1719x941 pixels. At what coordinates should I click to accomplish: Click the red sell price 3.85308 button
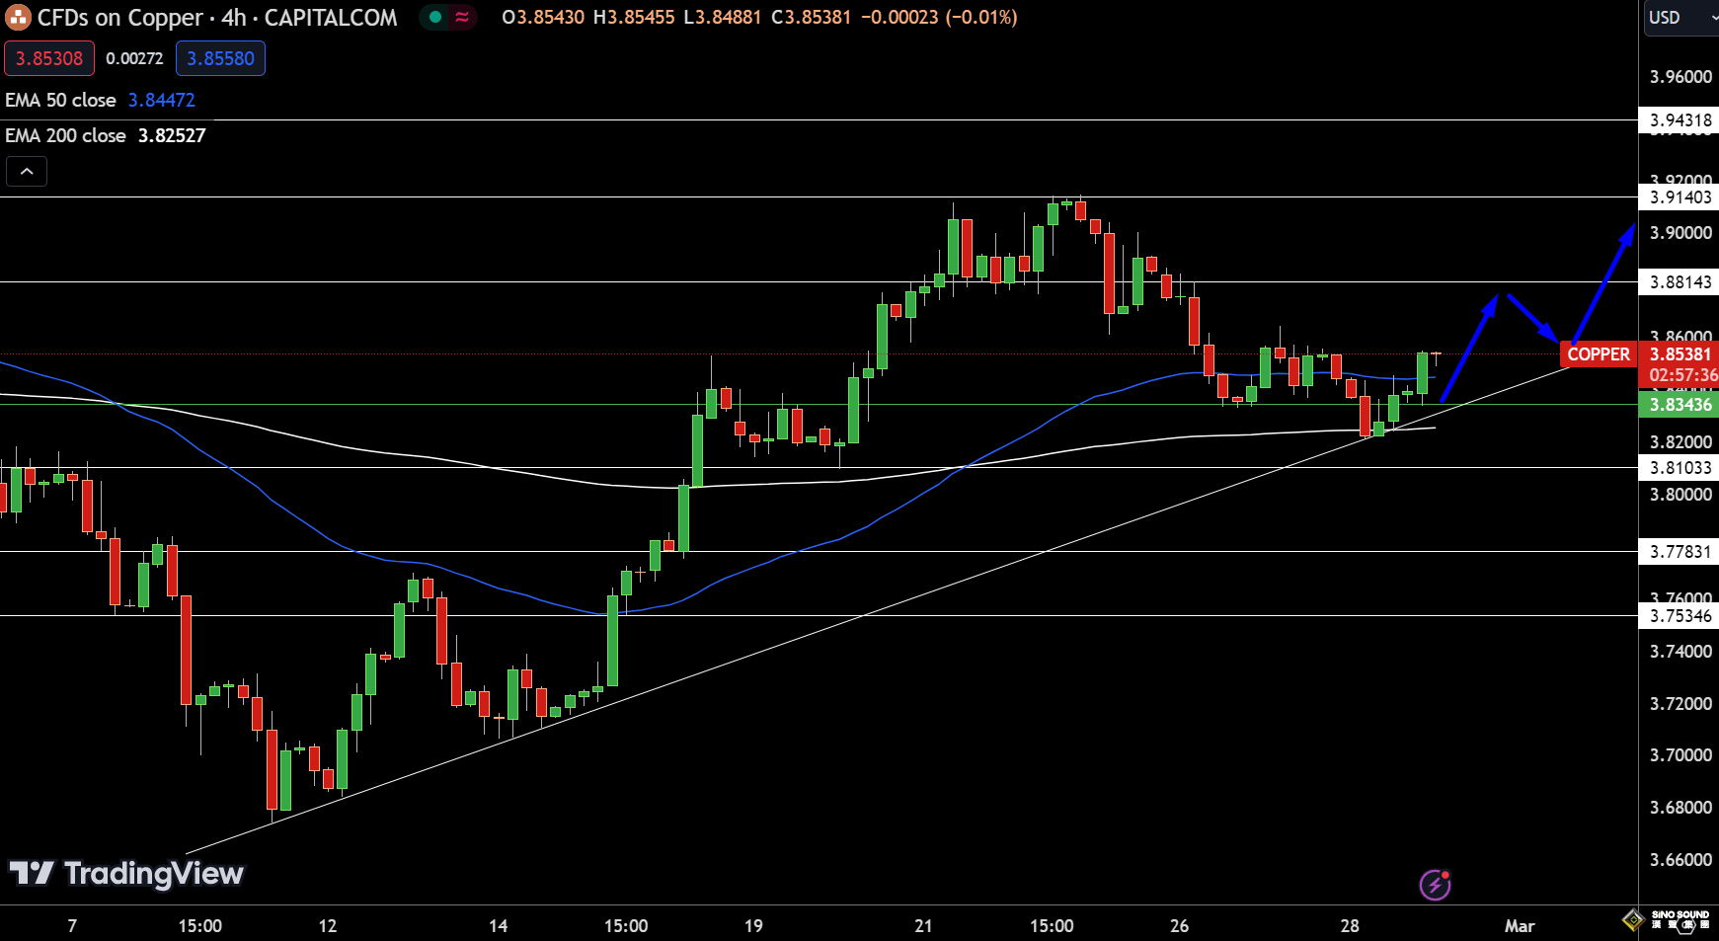49,58
